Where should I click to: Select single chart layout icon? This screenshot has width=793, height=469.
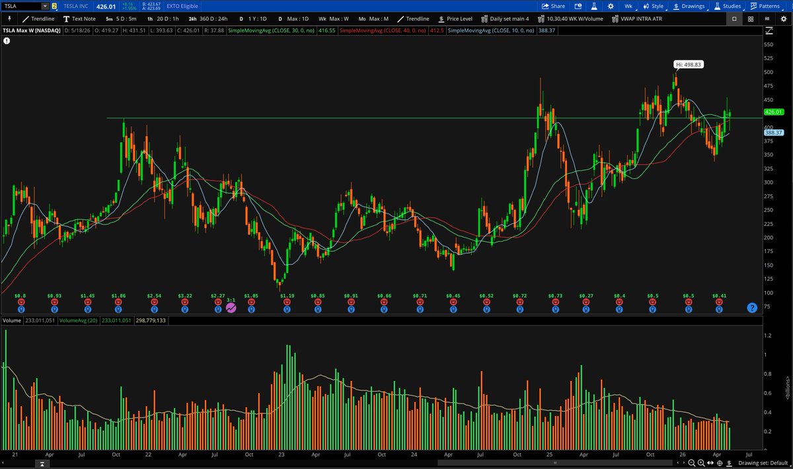pos(734,19)
